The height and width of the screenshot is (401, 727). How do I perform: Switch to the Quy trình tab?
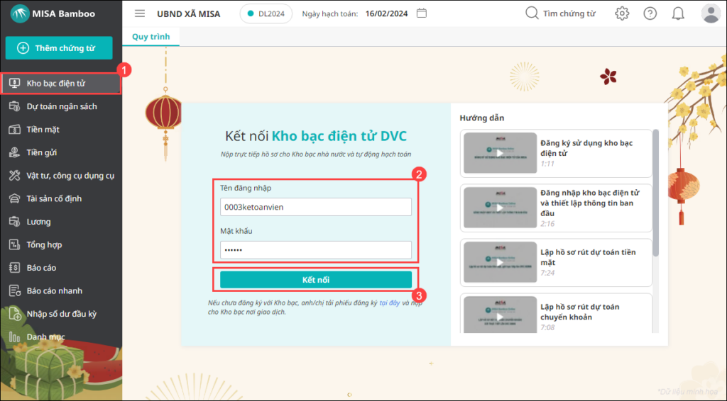click(151, 37)
